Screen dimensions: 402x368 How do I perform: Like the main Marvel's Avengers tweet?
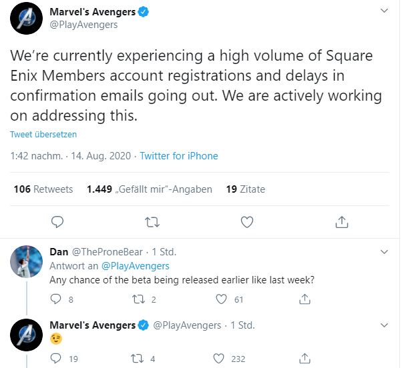(x=247, y=221)
